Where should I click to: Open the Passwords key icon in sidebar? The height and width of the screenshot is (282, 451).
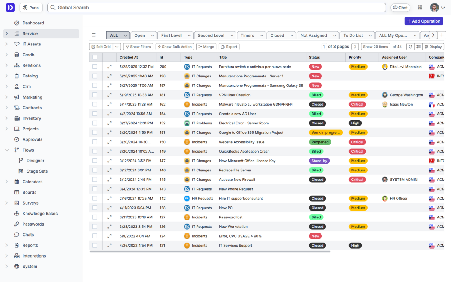point(17,224)
